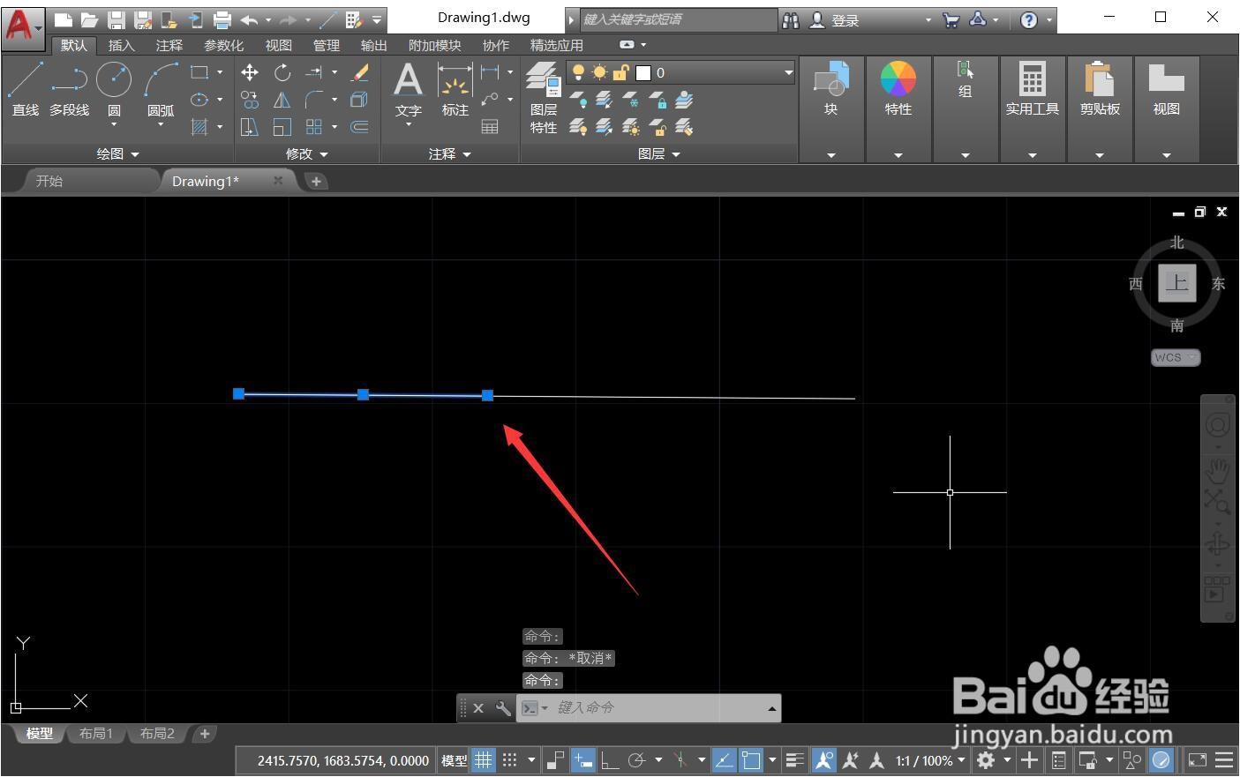Open the 视图 (View) ribbon tab
1240x777 pixels.
click(x=278, y=45)
